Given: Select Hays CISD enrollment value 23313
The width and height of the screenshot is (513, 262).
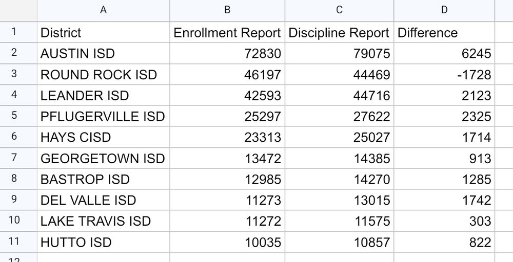Looking at the screenshot, I should pyautogui.click(x=227, y=138).
